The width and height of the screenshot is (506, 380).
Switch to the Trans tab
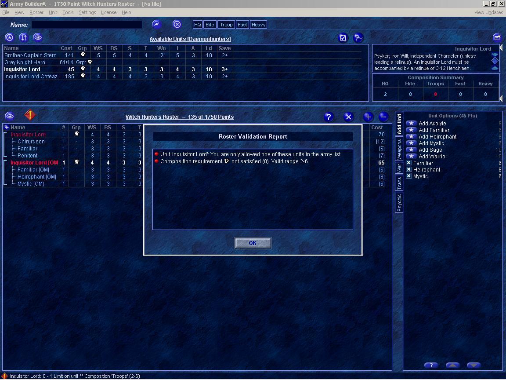(x=399, y=183)
